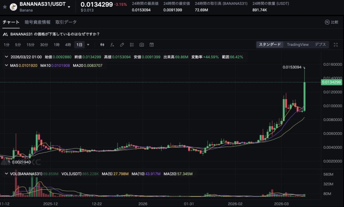This screenshot has height=207, width=344.
Task: Expand more timeframes next to 1日
Action: coord(88,45)
